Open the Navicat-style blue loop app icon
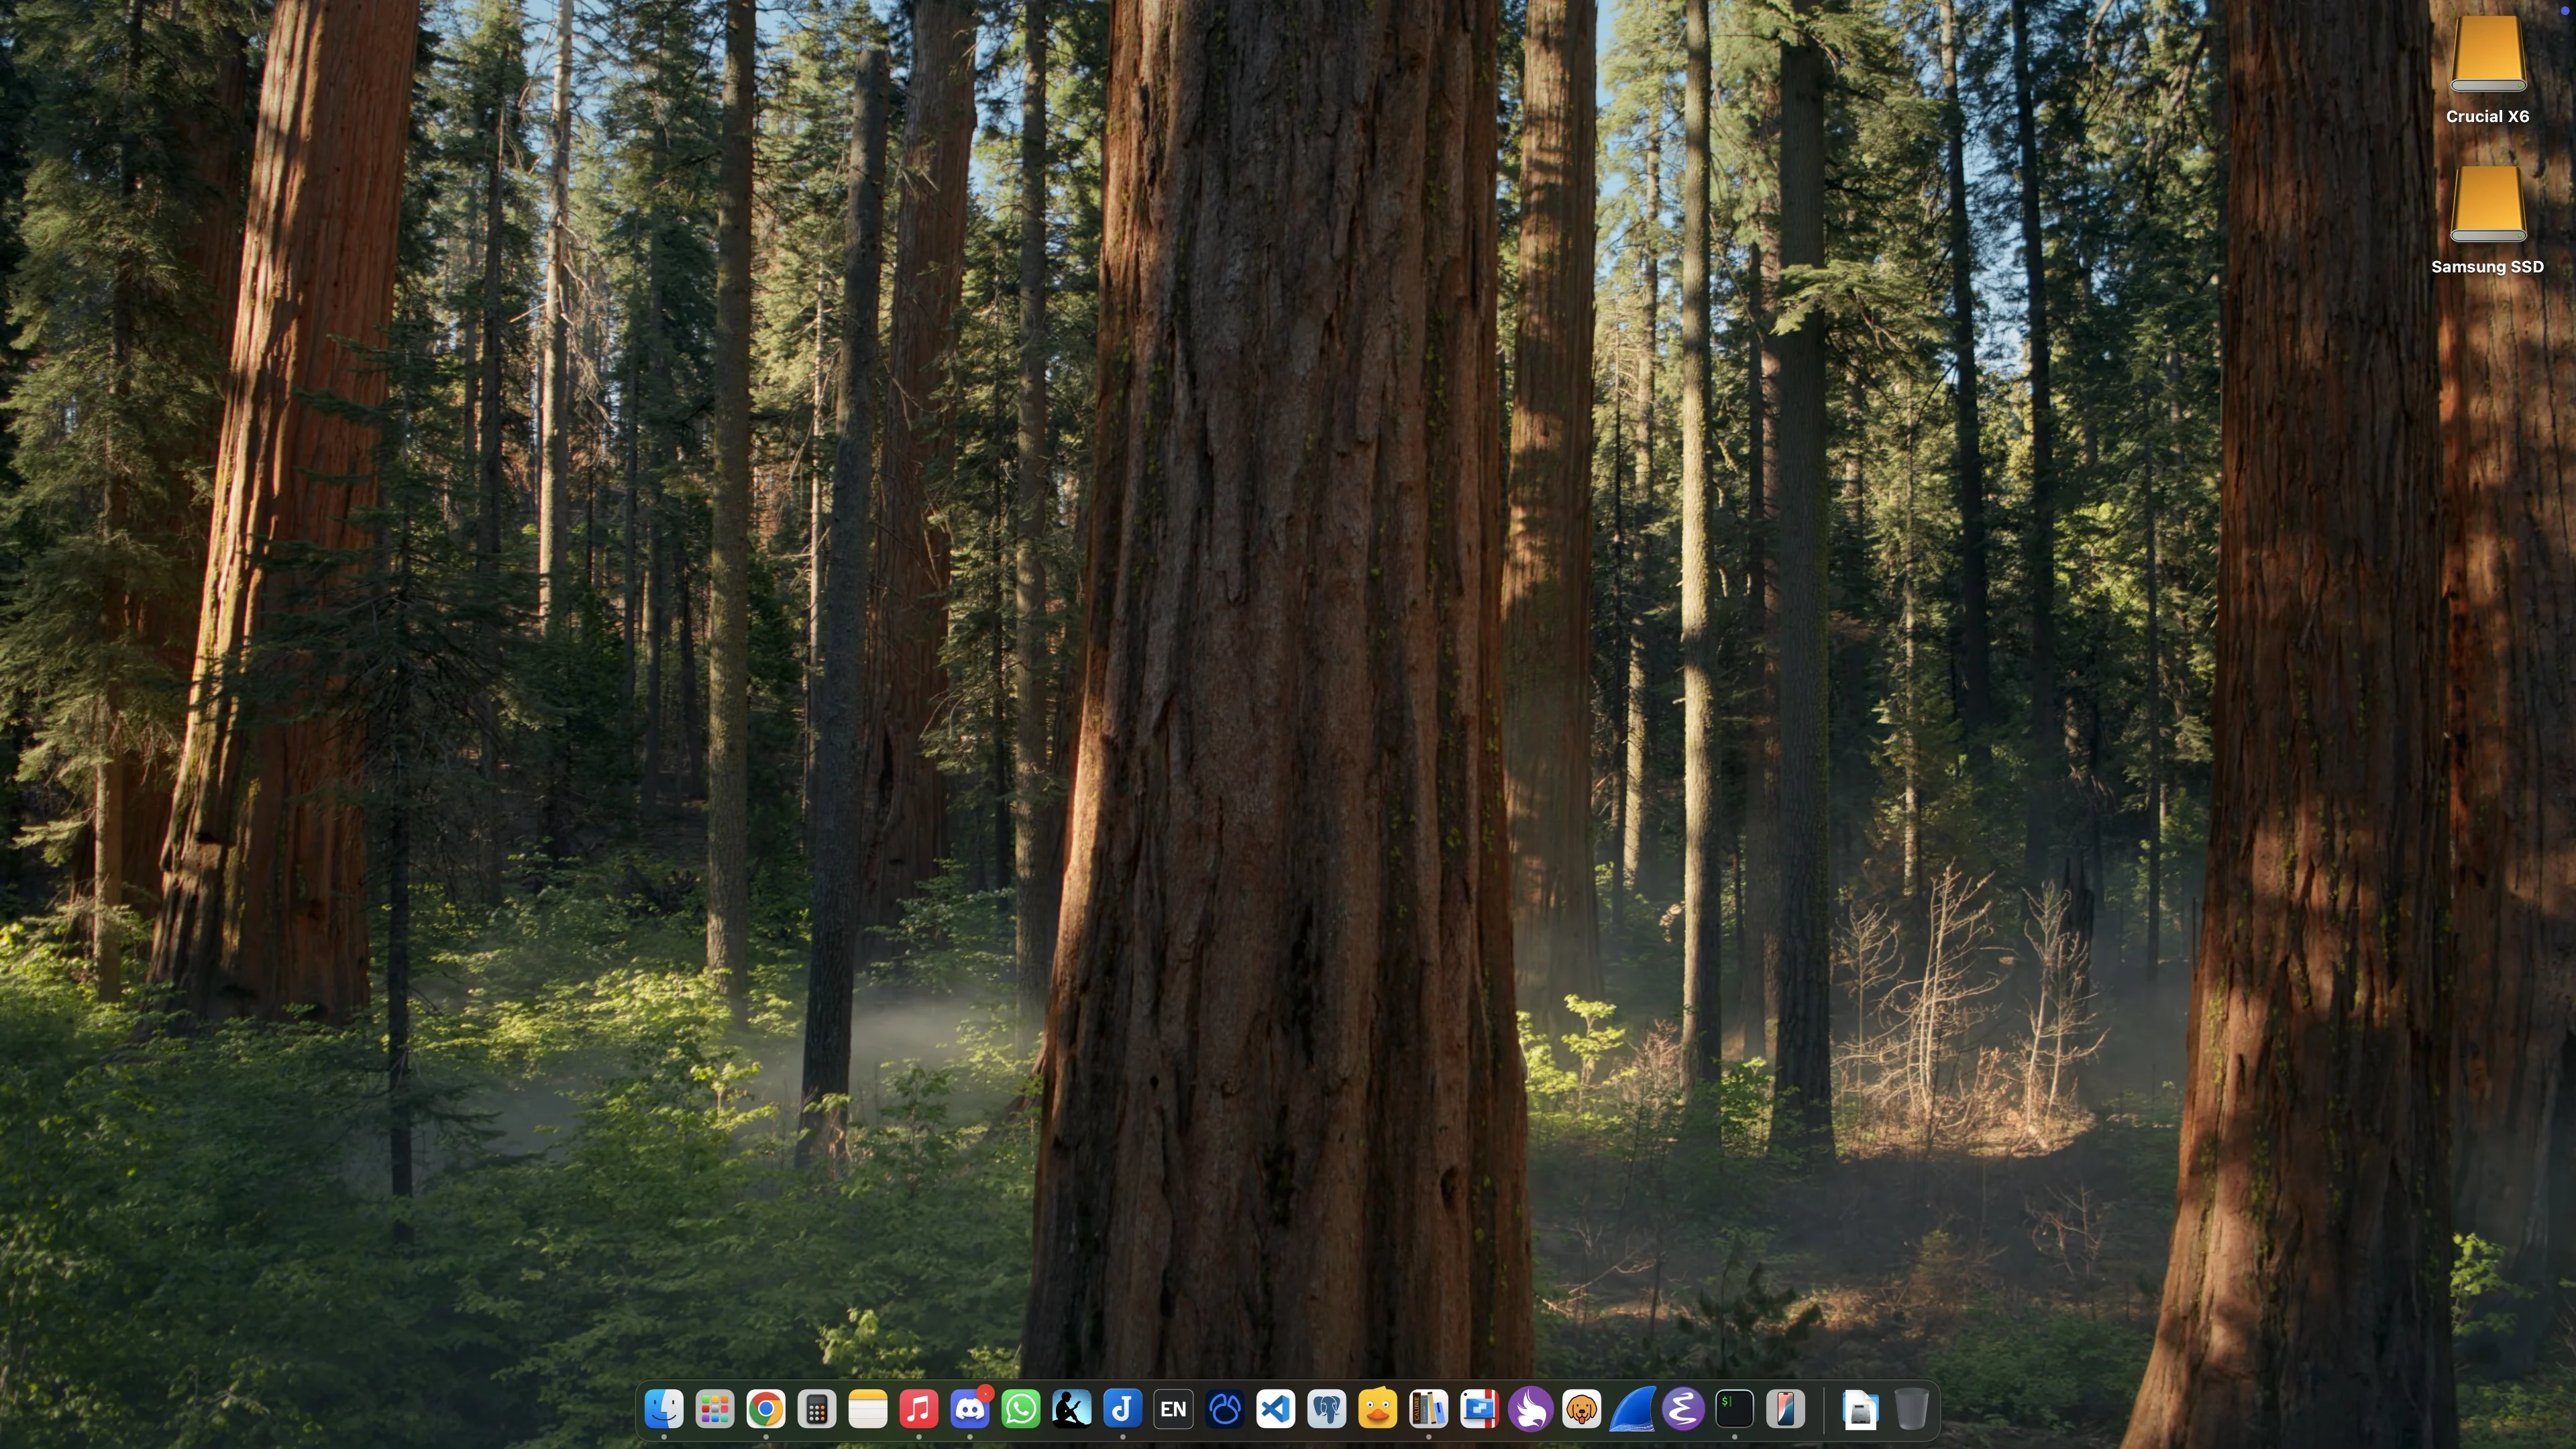The image size is (2576, 1449). tap(1225, 1410)
